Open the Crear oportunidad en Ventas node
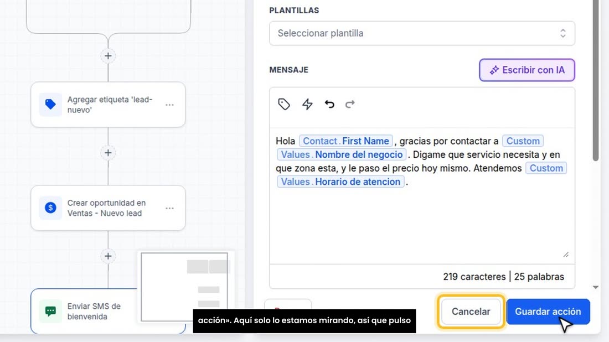 pos(108,208)
